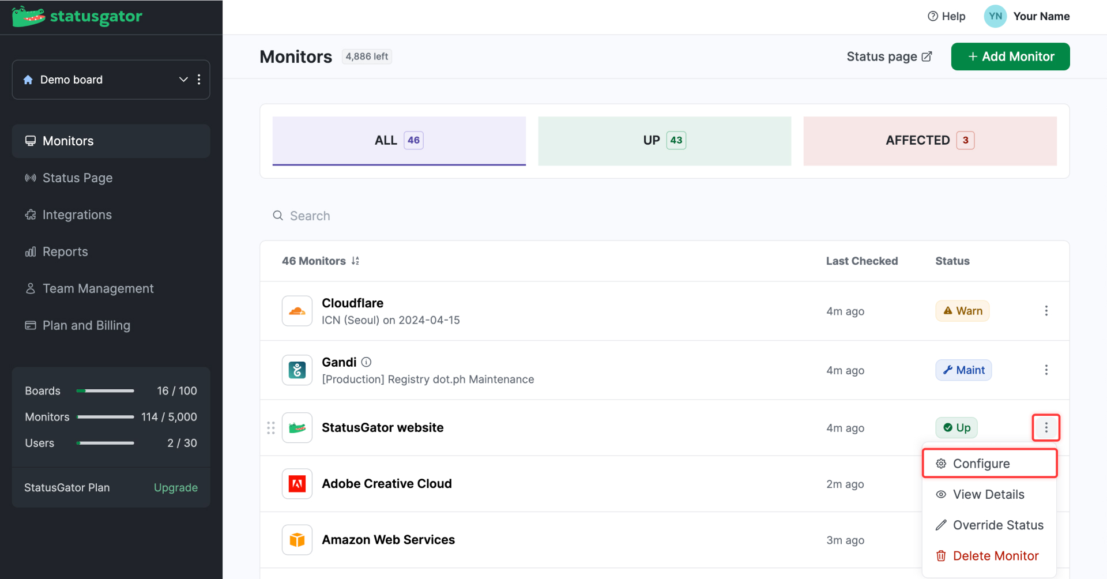Click the Gandi logo icon
Viewport: 1107px width, 579px height.
pyautogui.click(x=297, y=370)
